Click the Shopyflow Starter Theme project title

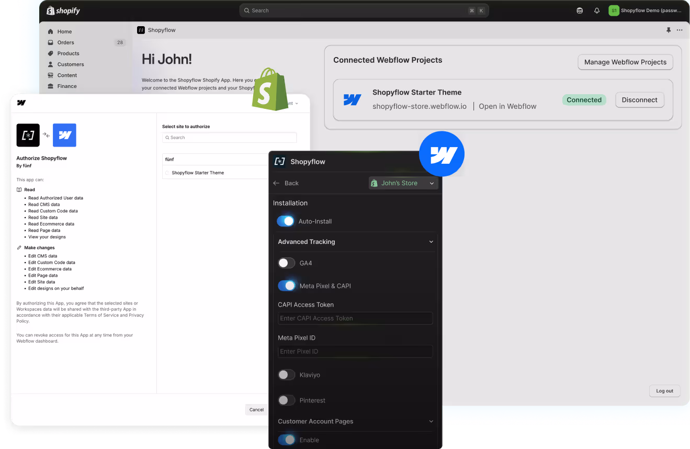(x=417, y=92)
